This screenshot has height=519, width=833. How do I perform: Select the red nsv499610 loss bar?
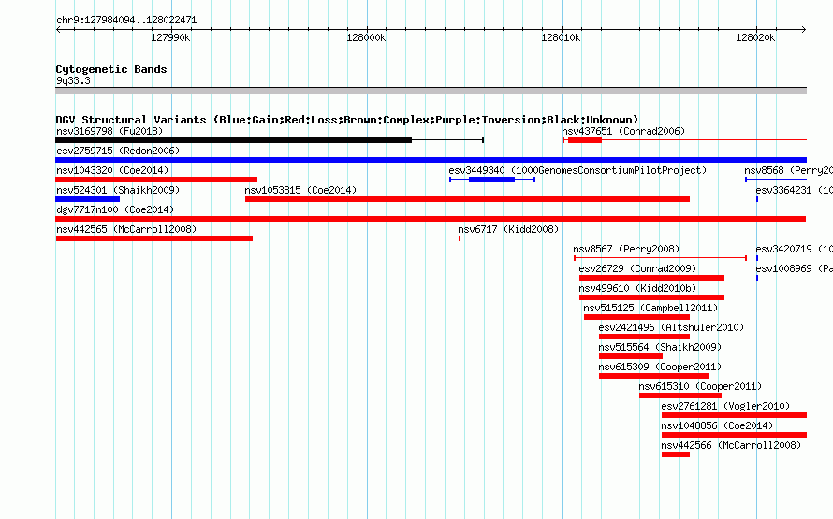point(651,297)
